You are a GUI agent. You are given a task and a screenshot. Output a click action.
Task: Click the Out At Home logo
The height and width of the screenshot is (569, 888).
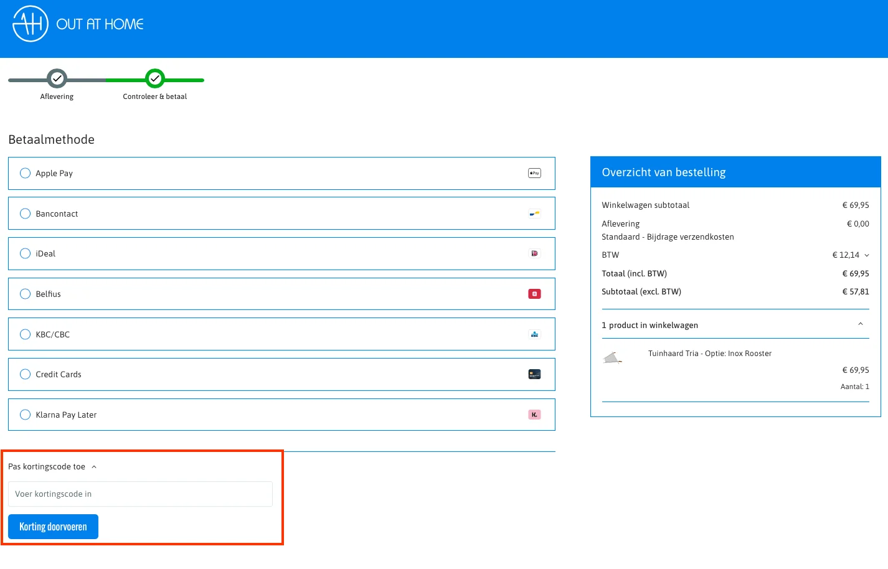pos(78,24)
